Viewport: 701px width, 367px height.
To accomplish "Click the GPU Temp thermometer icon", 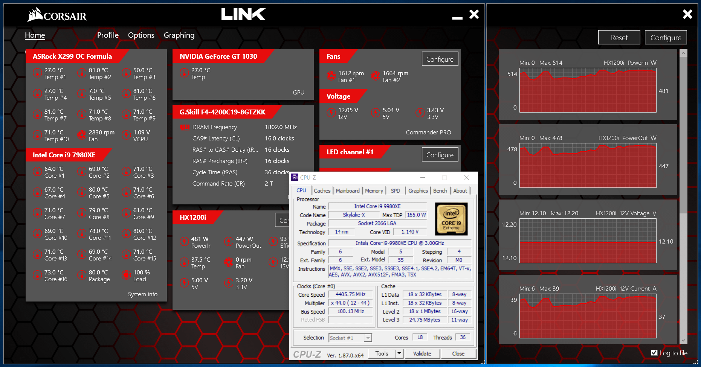I will [x=184, y=73].
